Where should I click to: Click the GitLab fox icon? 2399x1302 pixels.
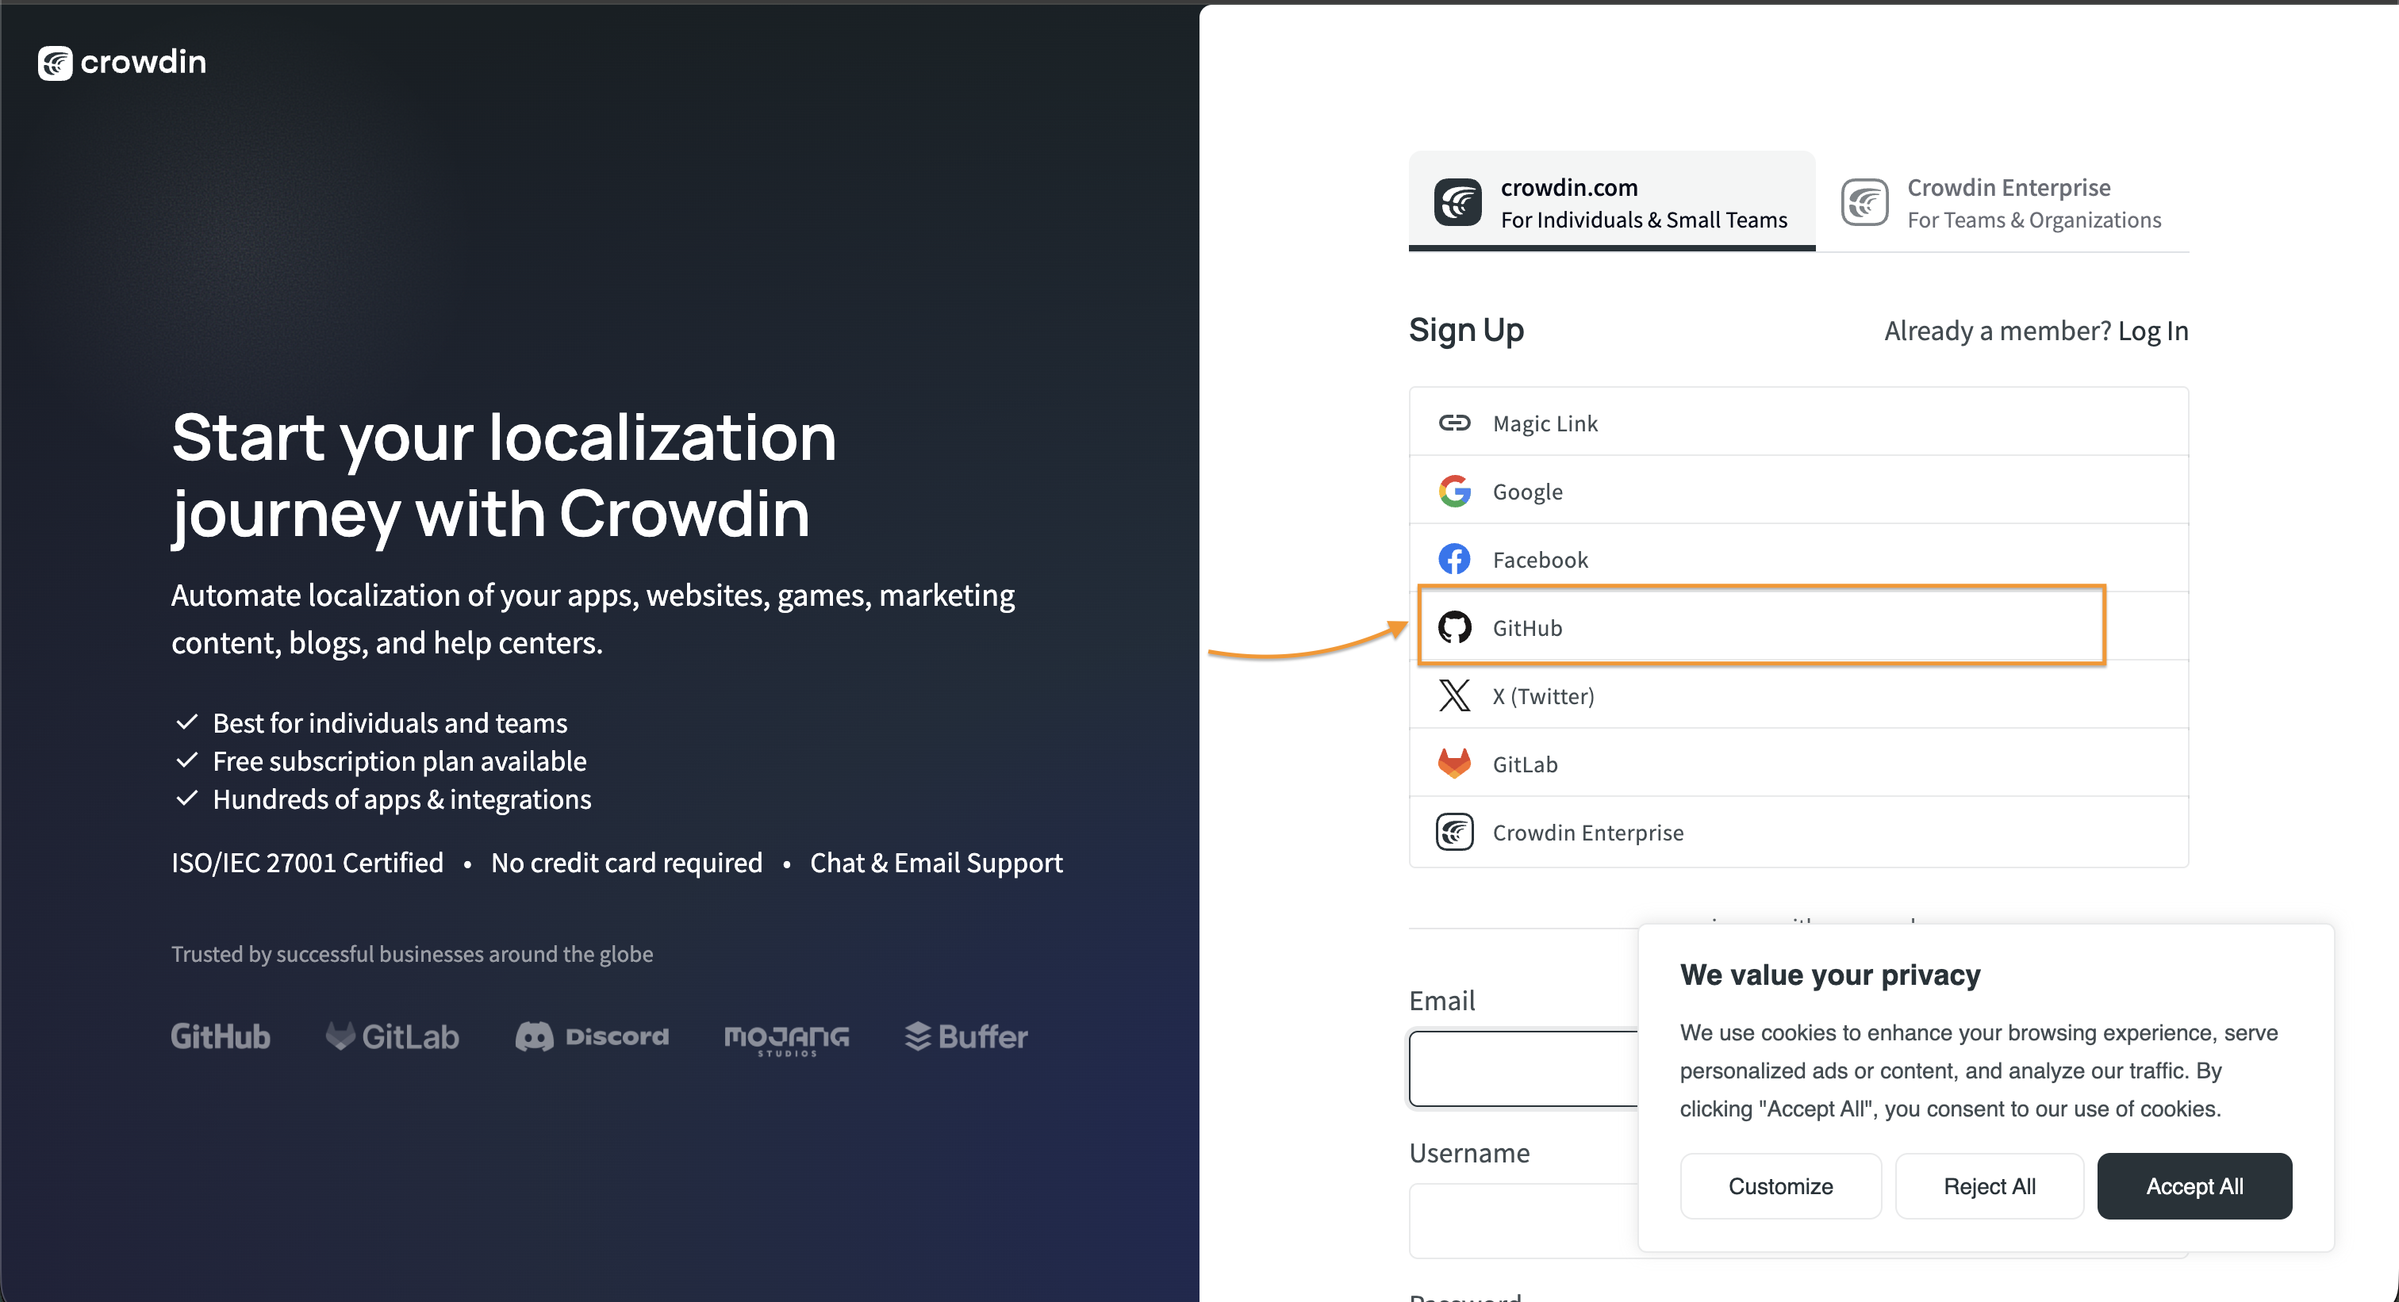[1453, 763]
